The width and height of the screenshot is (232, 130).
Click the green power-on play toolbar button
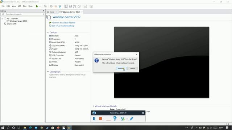point(37,6)
